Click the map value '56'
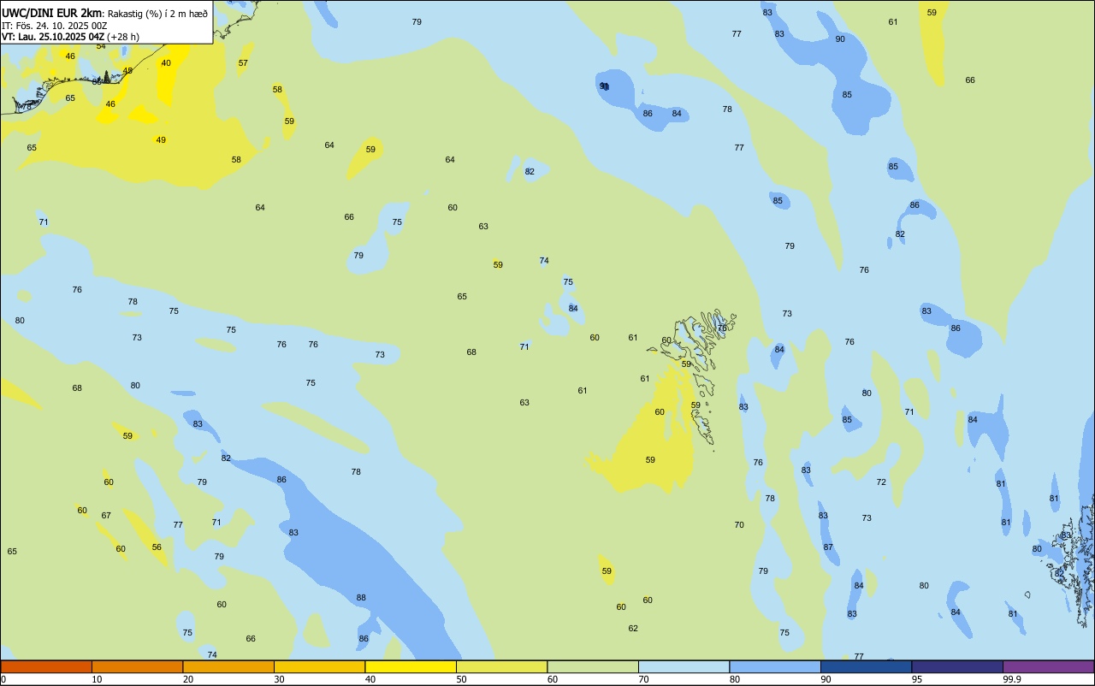The width and height of the screenshot is (1095, 686). (157, 547)
